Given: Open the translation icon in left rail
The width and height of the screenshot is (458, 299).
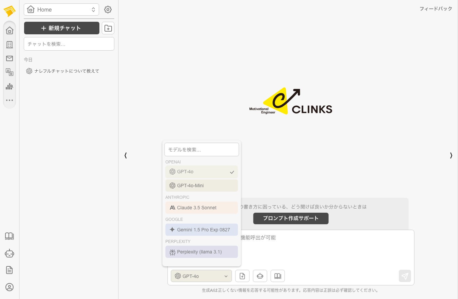Looking at the screenshot, I should (x=9, y=72).
